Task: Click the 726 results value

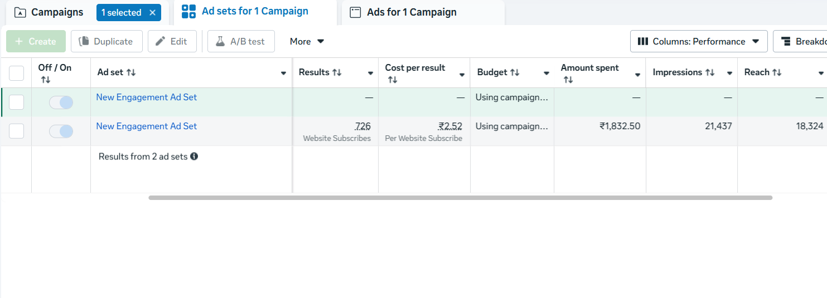Action: click(363, 126)
